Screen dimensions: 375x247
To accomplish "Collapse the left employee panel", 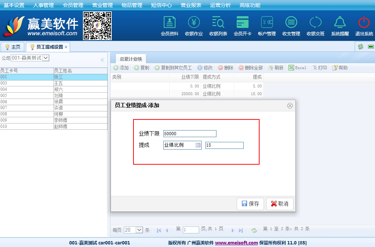I will (102, 60).
